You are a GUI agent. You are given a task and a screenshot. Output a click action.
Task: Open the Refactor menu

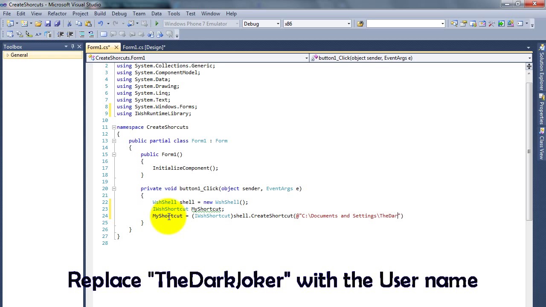tap(57, 14)
